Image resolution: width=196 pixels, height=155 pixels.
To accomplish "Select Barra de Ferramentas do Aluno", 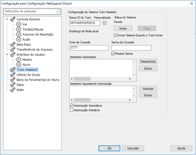I will click(38, 80).
